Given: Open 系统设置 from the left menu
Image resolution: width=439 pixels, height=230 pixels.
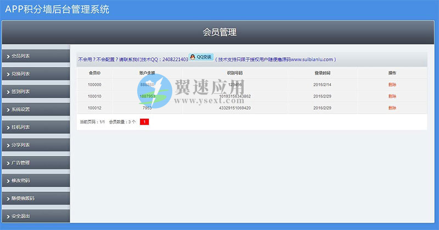Looking at the screenshot, I should tap(21, 109).
